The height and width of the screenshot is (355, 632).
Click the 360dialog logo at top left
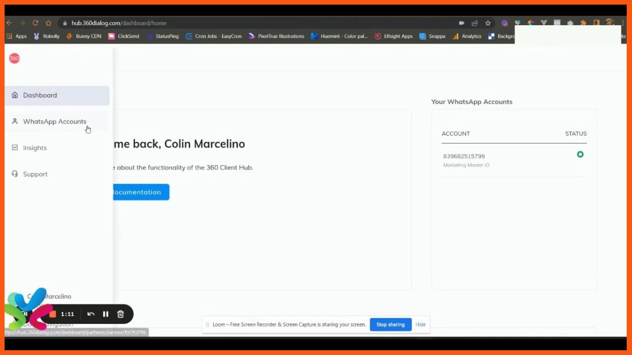[14, 58]
